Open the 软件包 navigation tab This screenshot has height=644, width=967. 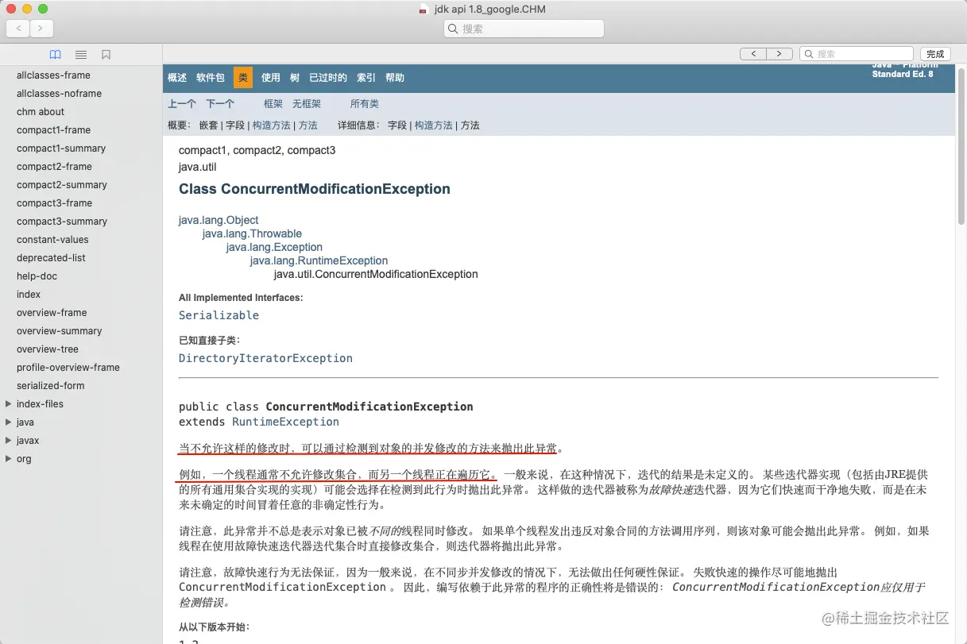point(211,78)
